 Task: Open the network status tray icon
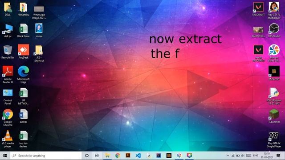[x=233, y=156]
